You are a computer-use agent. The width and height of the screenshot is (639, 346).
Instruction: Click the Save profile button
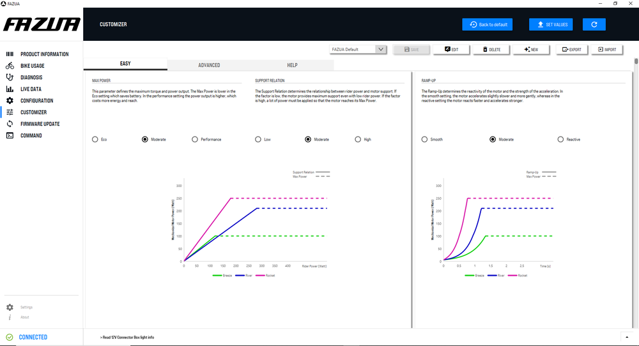(411, 49)
